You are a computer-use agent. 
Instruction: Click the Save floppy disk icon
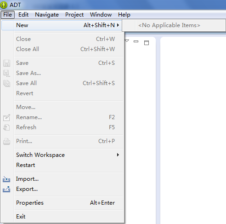(6, 63)
